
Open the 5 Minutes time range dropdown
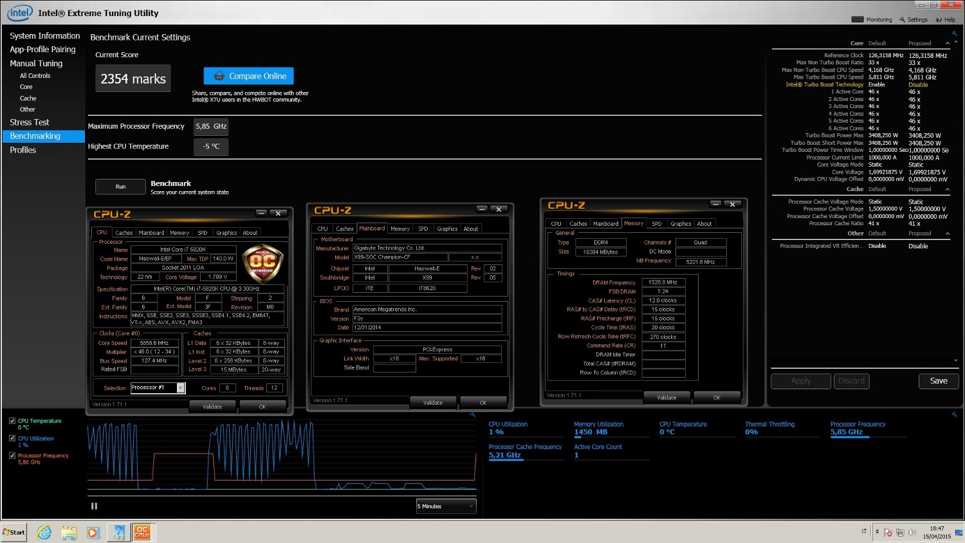[446, 506]
